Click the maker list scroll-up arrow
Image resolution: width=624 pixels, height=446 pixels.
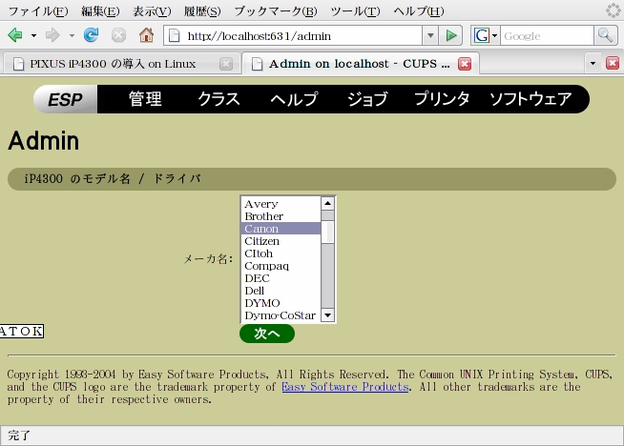[x=327, y=204]
